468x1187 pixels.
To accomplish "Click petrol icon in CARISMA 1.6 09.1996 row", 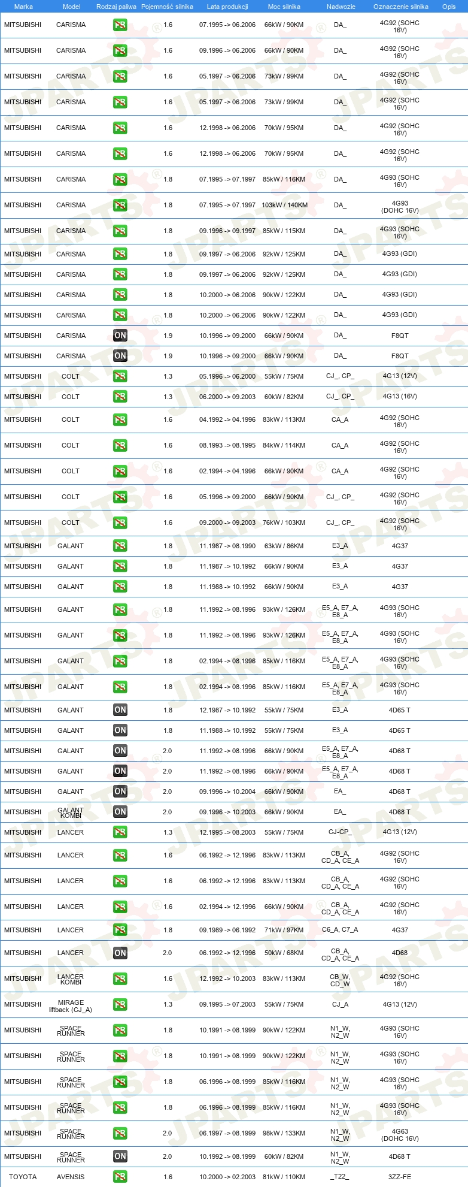I will 120,51.
